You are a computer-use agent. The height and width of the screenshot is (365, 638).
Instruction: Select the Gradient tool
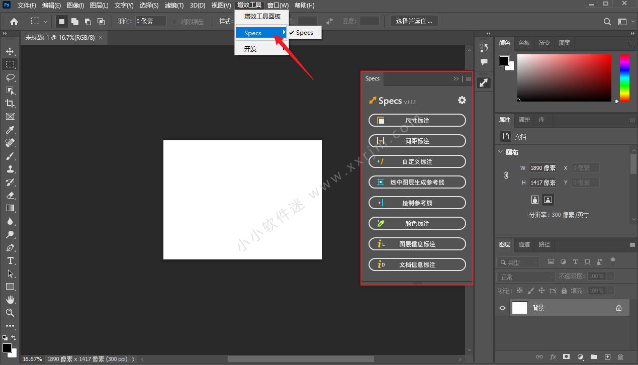point(10,208)
